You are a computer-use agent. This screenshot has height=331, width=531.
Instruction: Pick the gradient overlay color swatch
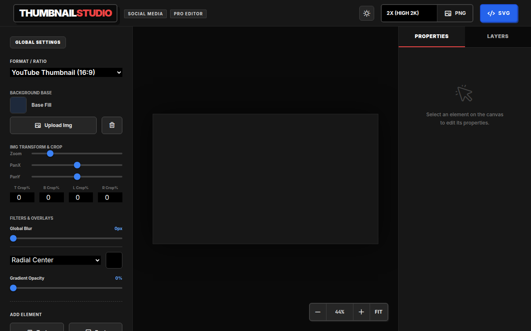(114, 260)
